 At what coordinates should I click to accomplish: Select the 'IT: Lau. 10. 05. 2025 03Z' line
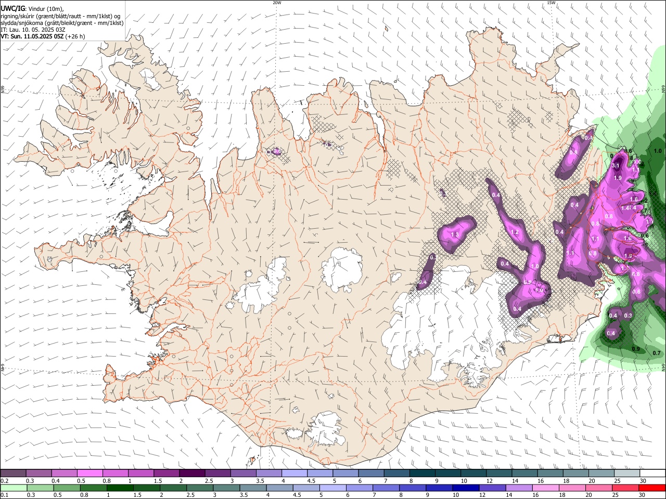33,30
